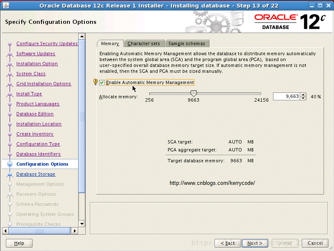Click the 40 % memory percentage label
The height and width of the screenshot is (251, 334).
[x=316, y=97]
